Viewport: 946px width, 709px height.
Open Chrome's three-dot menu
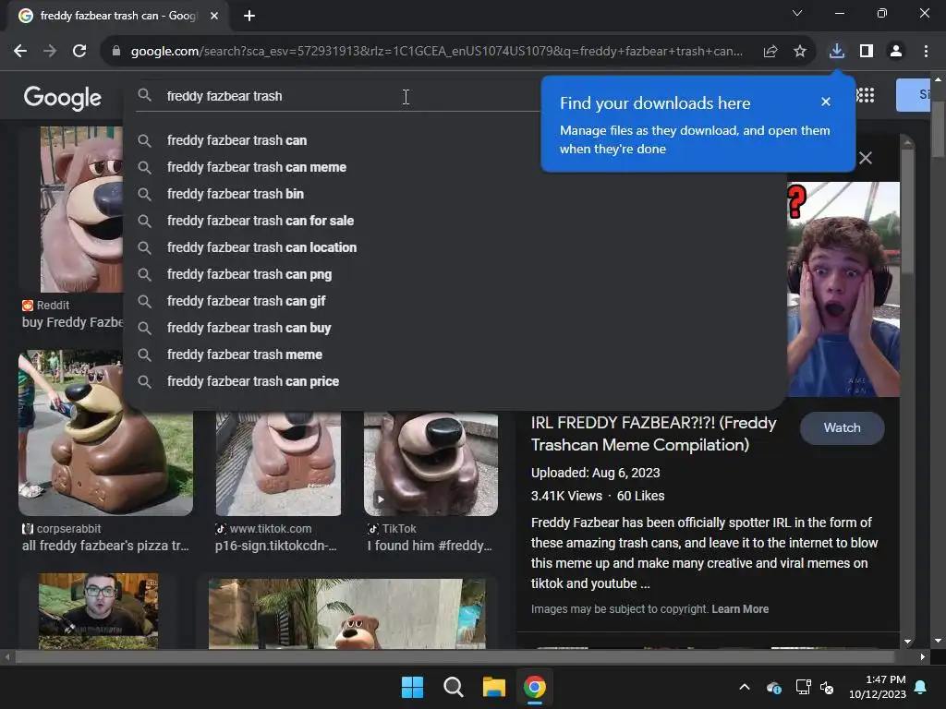click(x=926, y=52)
